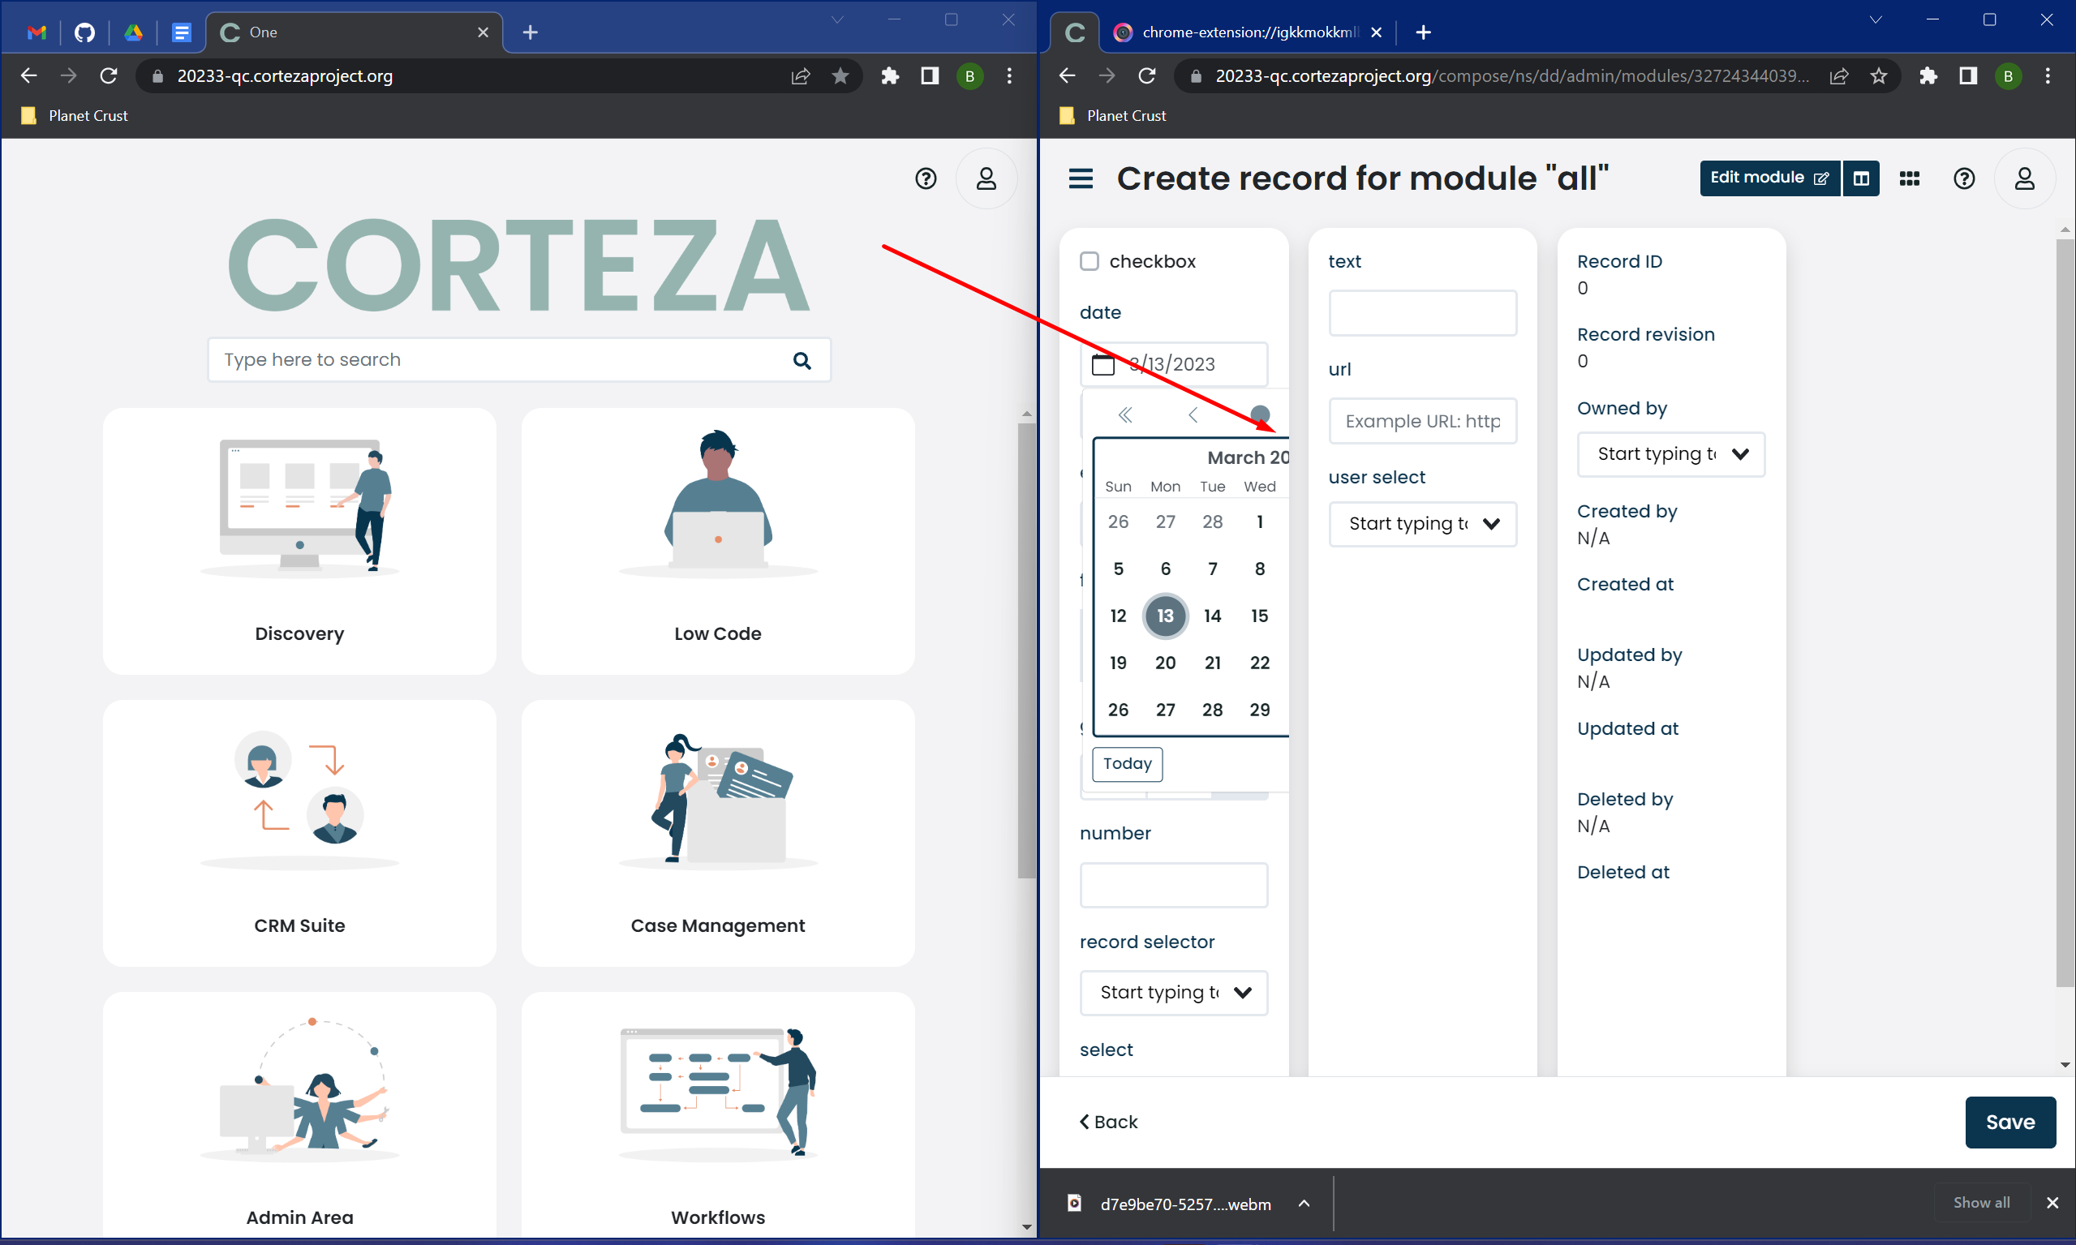
Task: Click the page layout icon beside Edit module
Action: click(x=1860, y=178)
